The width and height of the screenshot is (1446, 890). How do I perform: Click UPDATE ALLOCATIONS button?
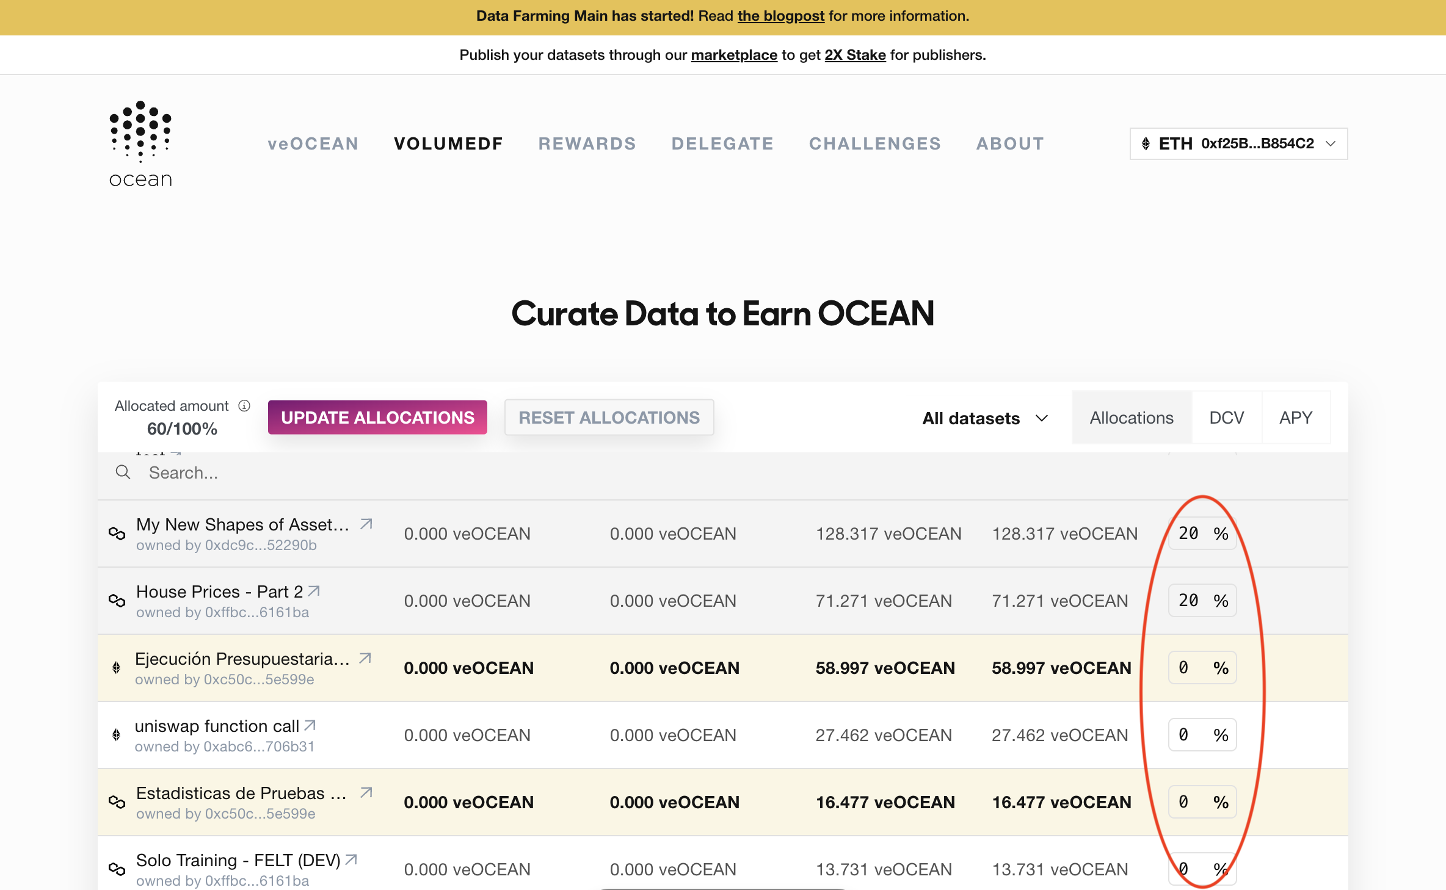tap(377, 418)
